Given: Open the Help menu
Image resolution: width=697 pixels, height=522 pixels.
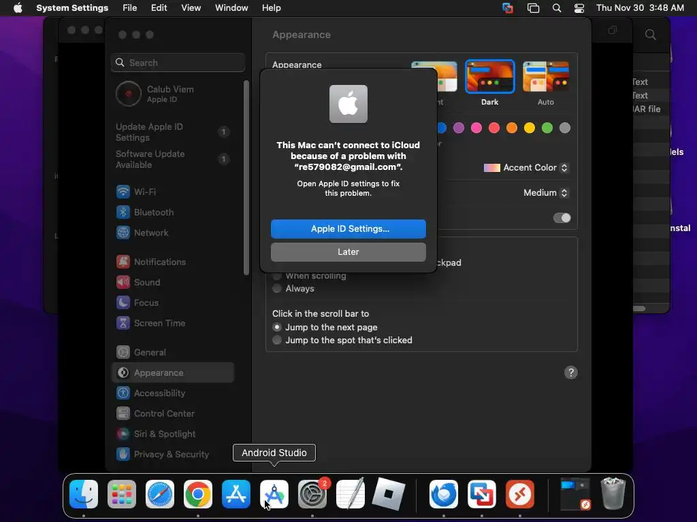Looking at the screenshot, I should pos(271,8).
